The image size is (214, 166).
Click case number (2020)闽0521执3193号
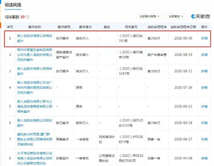pyautogui.click(x=131, y=123)
